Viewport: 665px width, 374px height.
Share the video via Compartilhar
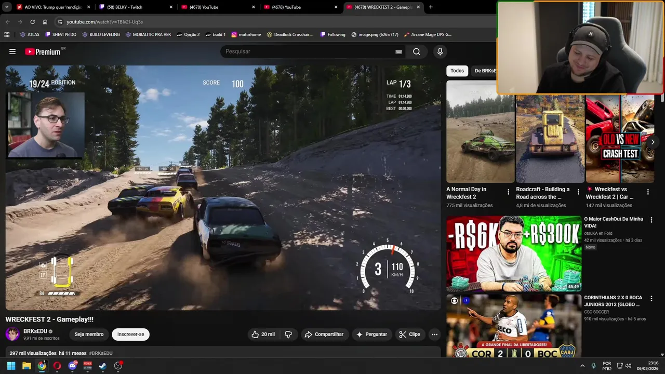coord(324,334)
